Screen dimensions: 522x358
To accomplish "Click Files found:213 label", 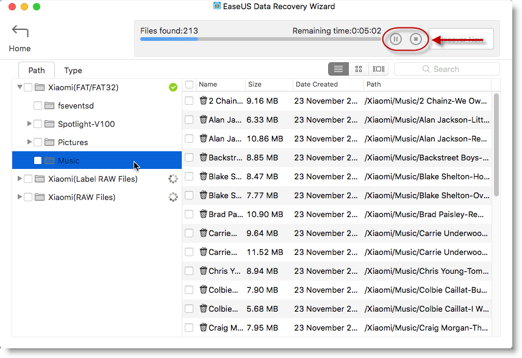I will [x=169, y=30].
